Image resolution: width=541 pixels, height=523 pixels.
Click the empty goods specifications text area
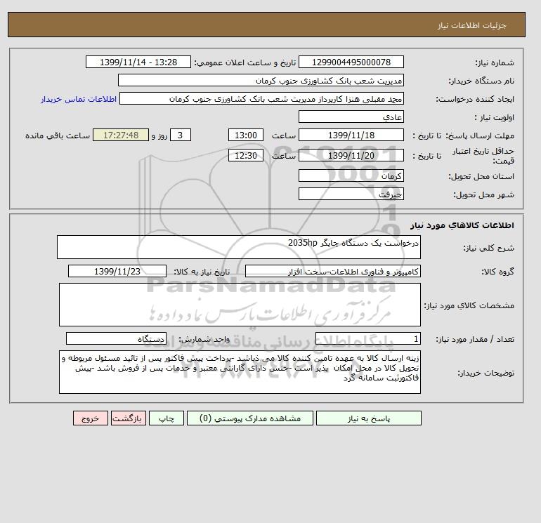[x=240, y=305]
